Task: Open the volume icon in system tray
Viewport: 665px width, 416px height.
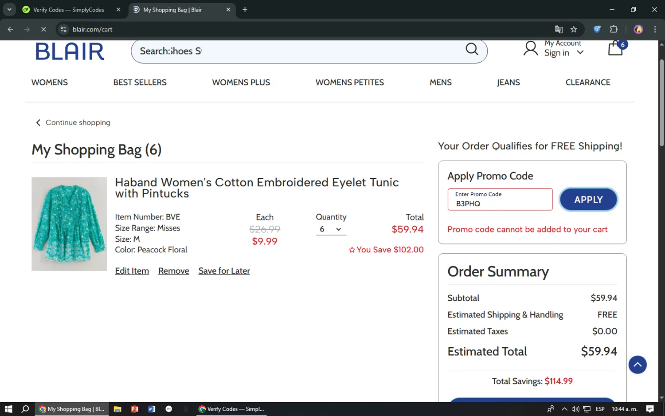Action: (x=575, y=409)
